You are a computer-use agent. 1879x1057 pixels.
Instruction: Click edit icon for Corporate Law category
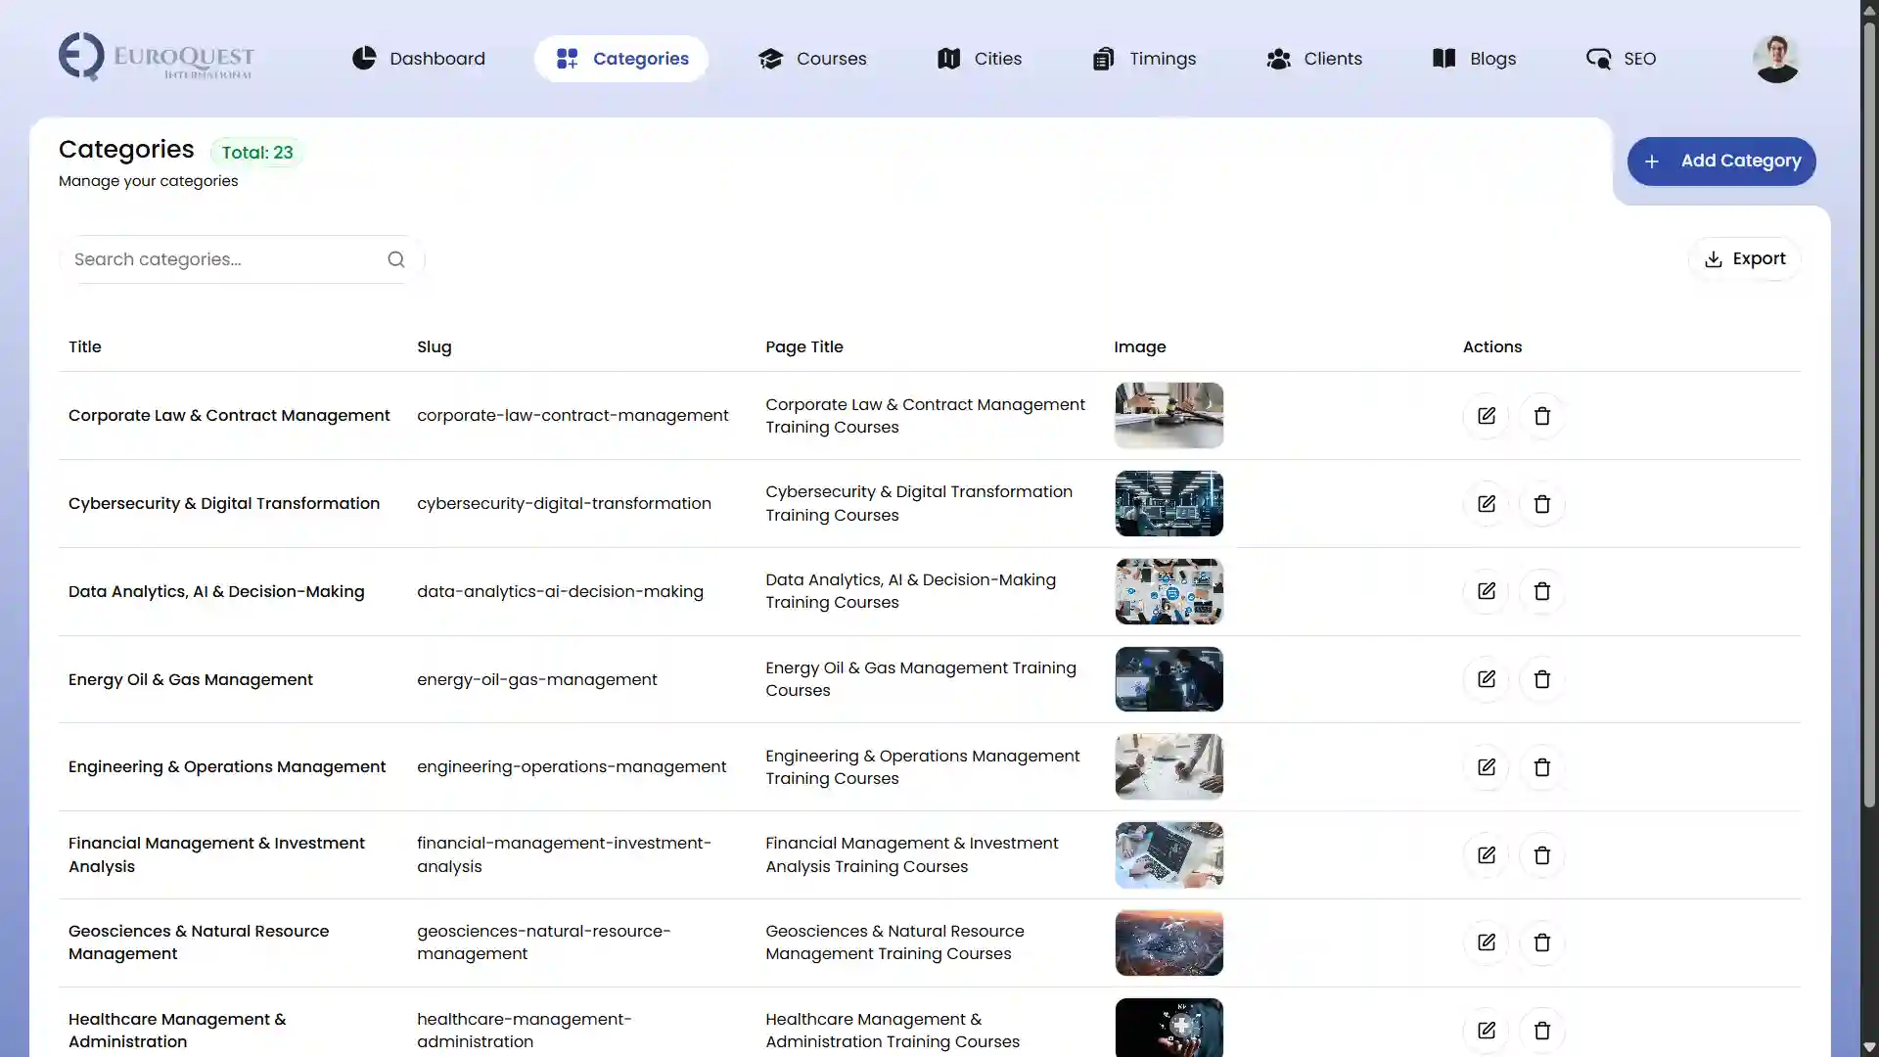pyautogui.click(x=1486, y=416)
